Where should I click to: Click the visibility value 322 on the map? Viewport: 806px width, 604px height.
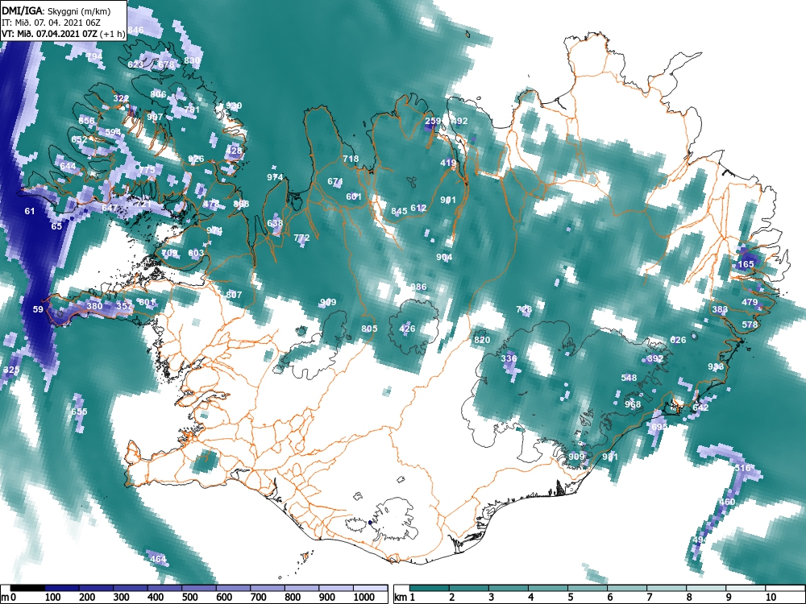point(121,98)
